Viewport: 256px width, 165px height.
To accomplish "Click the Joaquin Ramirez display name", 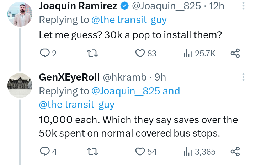I will click(78, 6).
